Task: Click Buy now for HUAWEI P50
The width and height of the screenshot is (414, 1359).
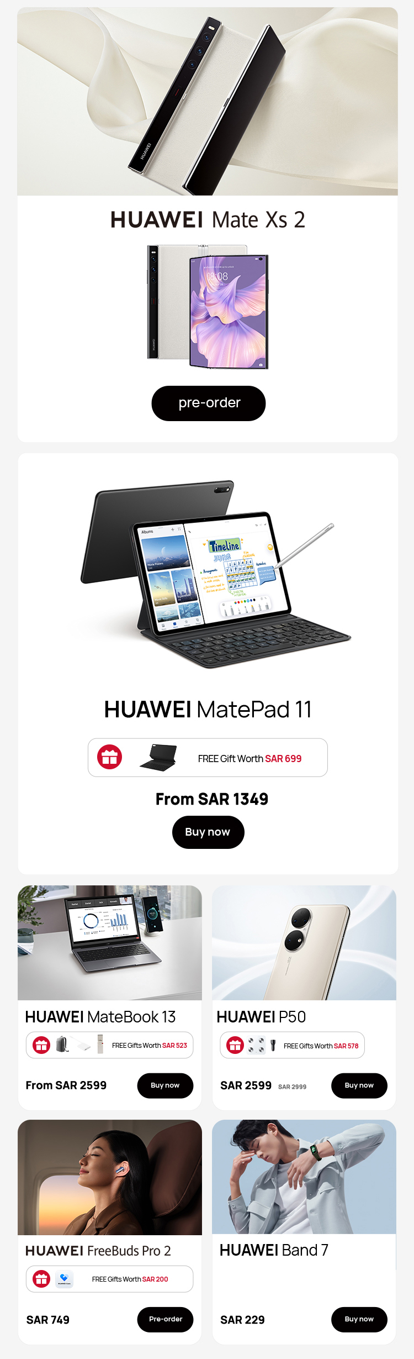Action: click(359, 1085)
